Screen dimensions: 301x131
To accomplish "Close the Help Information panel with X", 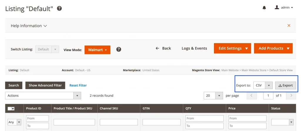I will point(289,25).
